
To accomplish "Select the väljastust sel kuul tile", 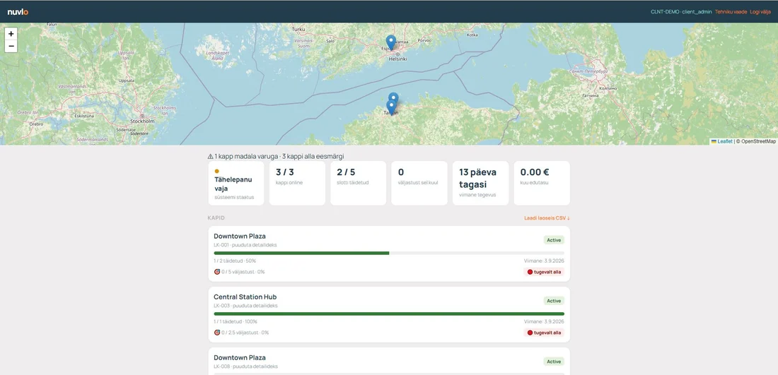I will pos(419,183).
